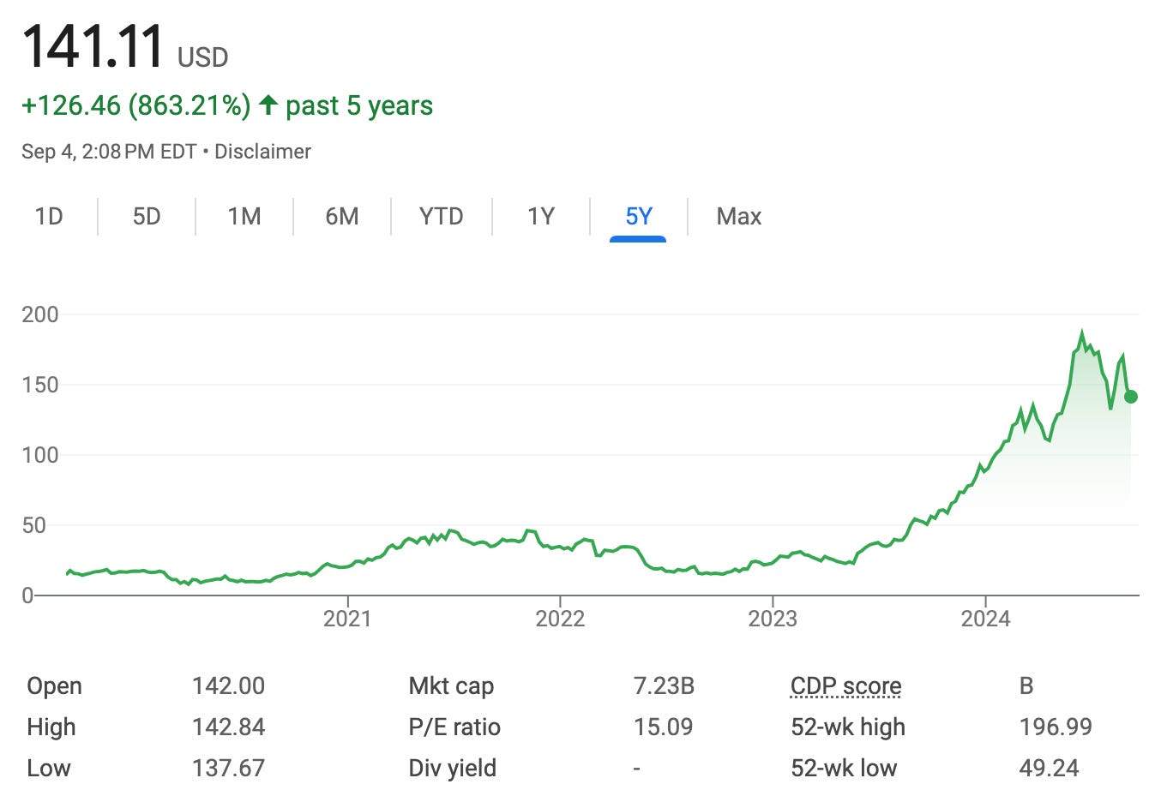Click the P/E ratio label
Screen dimensions: 1161x802
454,727
